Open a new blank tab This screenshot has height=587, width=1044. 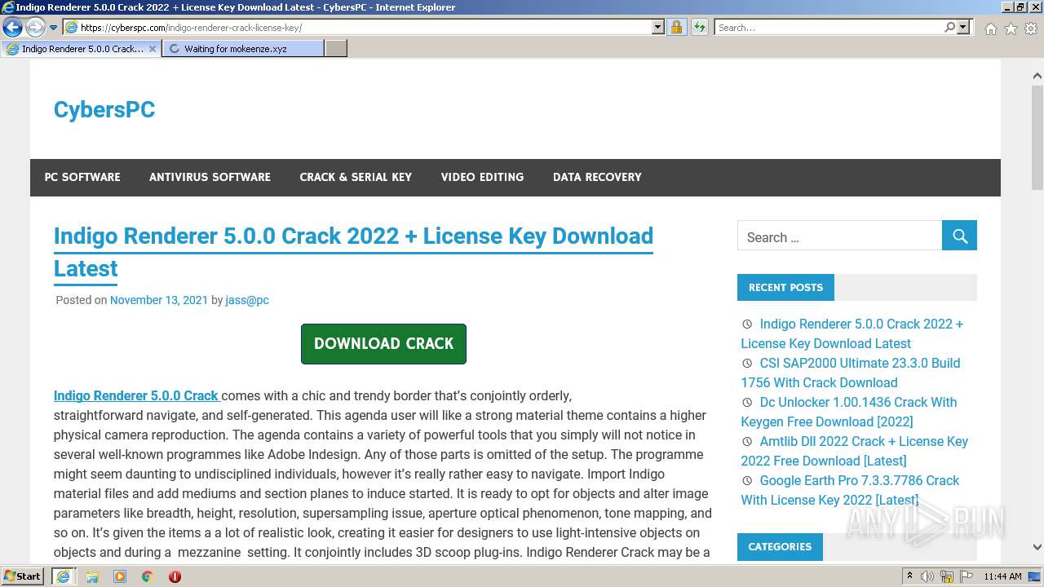[x=336, y=49]
